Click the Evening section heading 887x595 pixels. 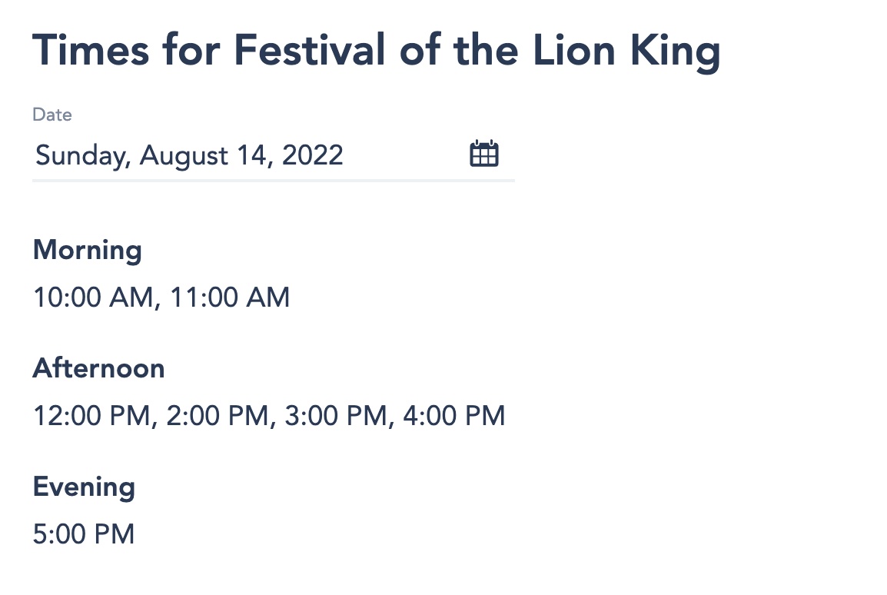click(x=84, y=487)
